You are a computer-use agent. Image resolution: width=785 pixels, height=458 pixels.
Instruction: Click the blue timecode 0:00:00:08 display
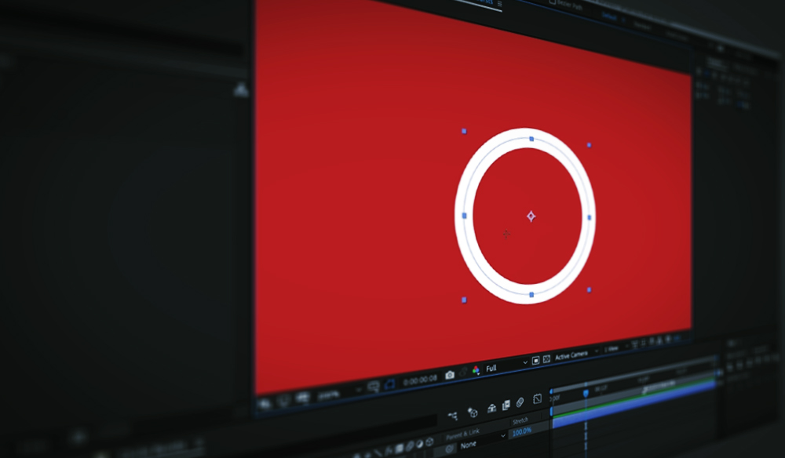point(421,378)
